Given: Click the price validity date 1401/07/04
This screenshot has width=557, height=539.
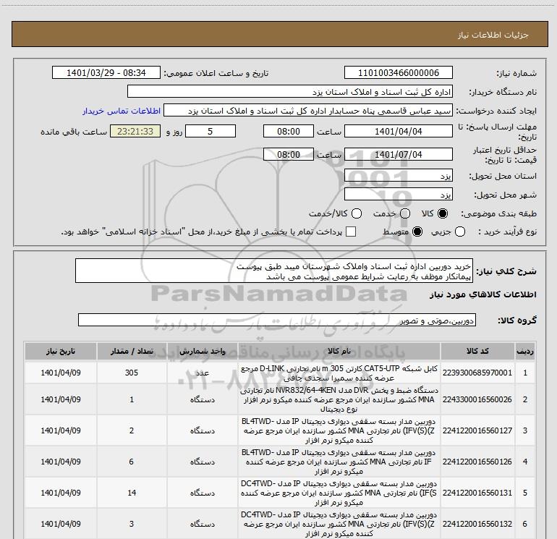Looking at the screenshot, I should click(x=398, y=155).
